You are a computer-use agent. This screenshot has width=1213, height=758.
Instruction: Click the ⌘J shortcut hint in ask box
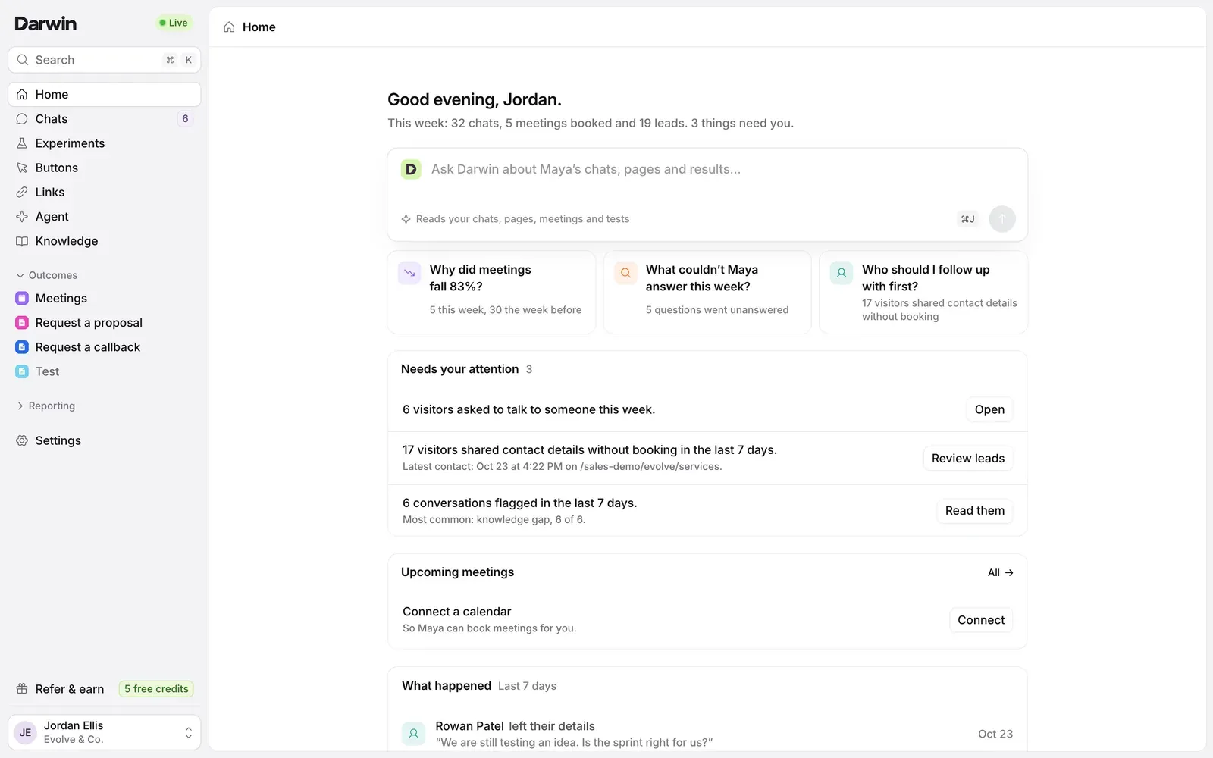(x=967, y=219)
